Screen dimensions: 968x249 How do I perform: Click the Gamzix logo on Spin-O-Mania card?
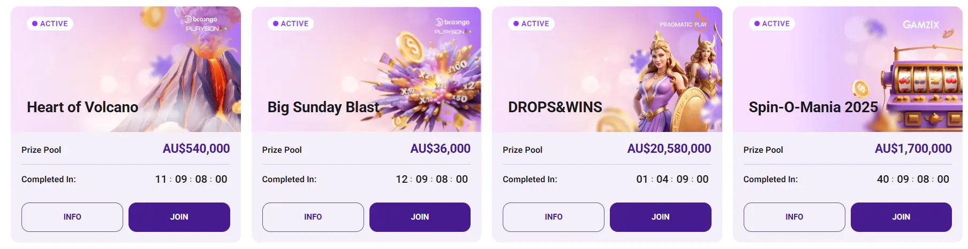coord(920,25)
